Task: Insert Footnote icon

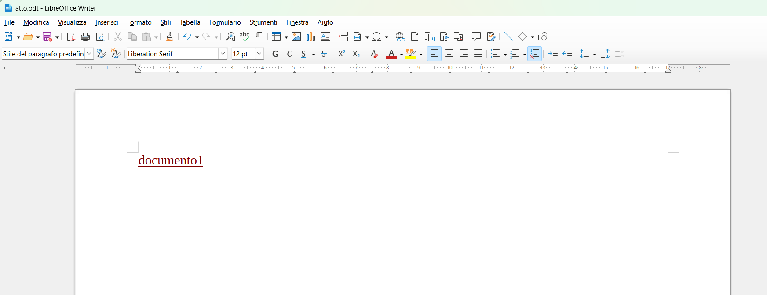Action: click(415, 37)
